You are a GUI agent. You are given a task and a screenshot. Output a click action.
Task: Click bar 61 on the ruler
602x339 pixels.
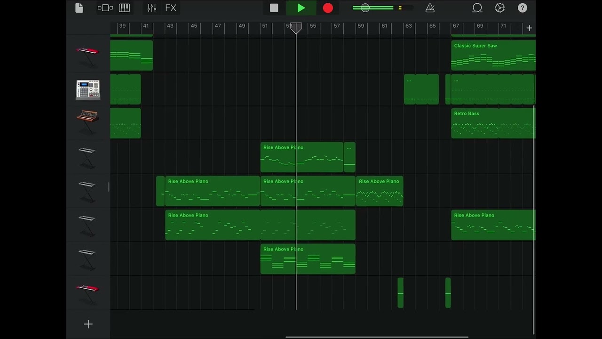coord(384,26)
